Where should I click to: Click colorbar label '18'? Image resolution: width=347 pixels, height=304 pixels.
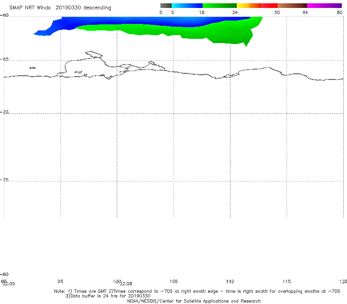tap(202, 12)
